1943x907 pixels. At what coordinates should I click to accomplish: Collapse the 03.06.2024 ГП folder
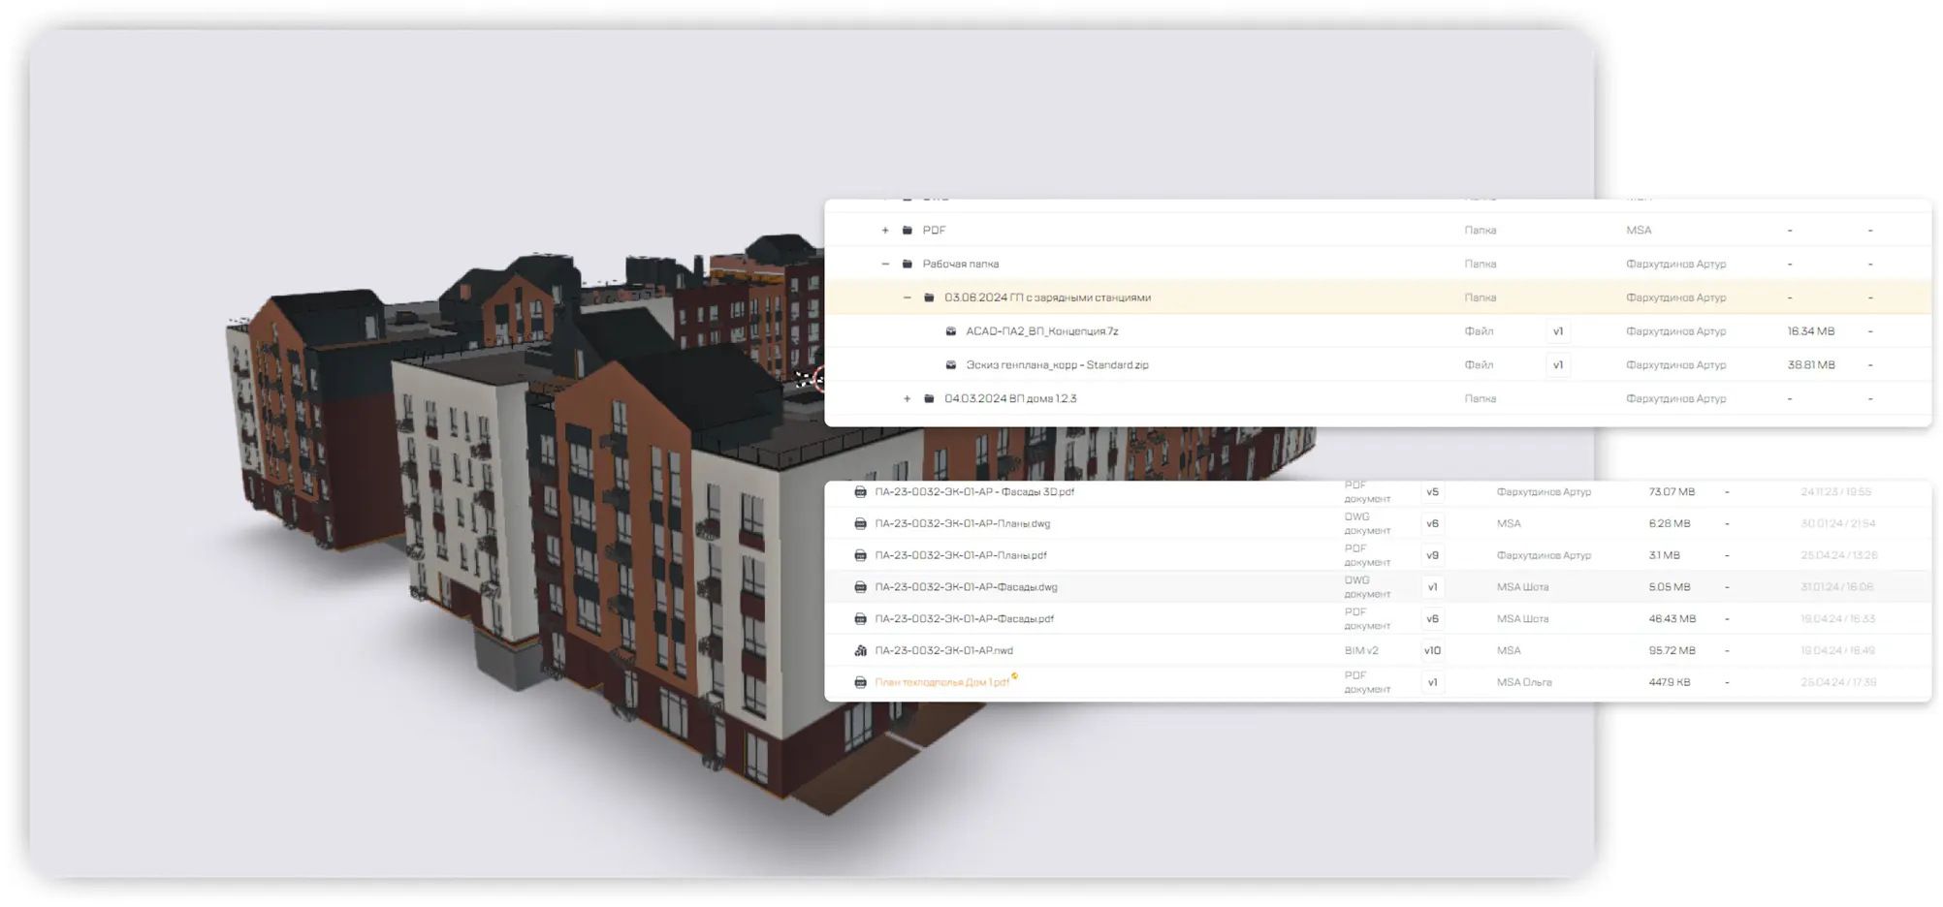click(907, 297)
